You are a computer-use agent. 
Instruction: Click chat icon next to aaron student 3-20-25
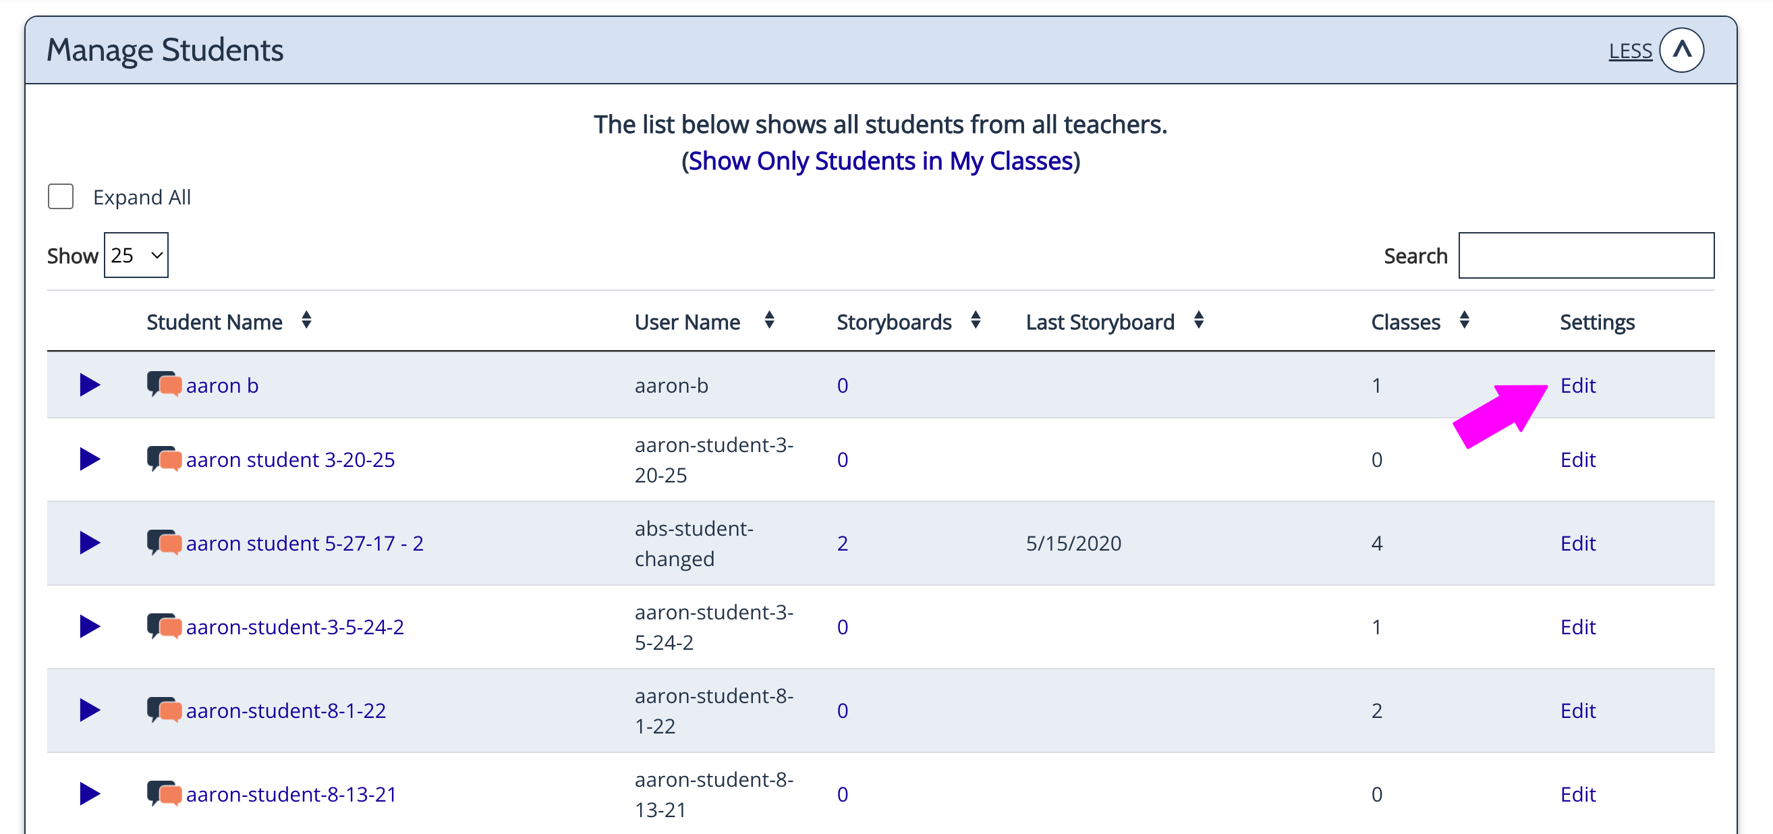164,459
